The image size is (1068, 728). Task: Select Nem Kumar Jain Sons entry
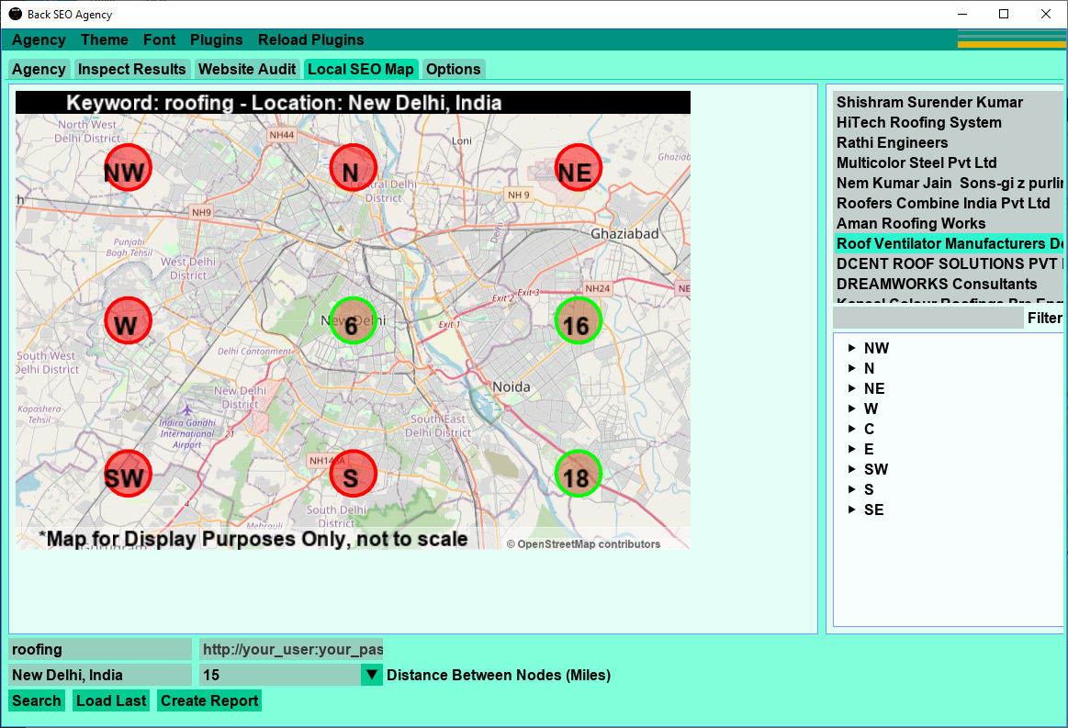click(x=948, y=184)
